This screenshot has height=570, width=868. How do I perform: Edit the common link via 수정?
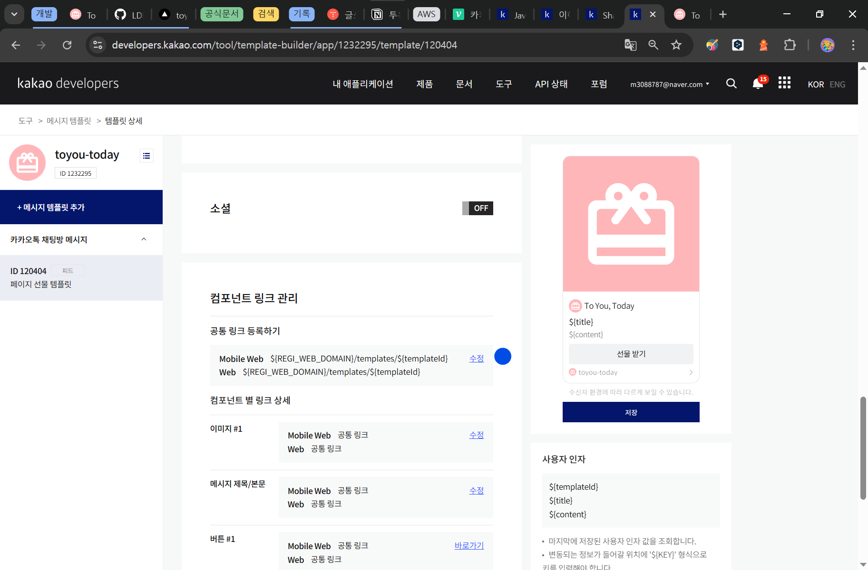point(477,359)
